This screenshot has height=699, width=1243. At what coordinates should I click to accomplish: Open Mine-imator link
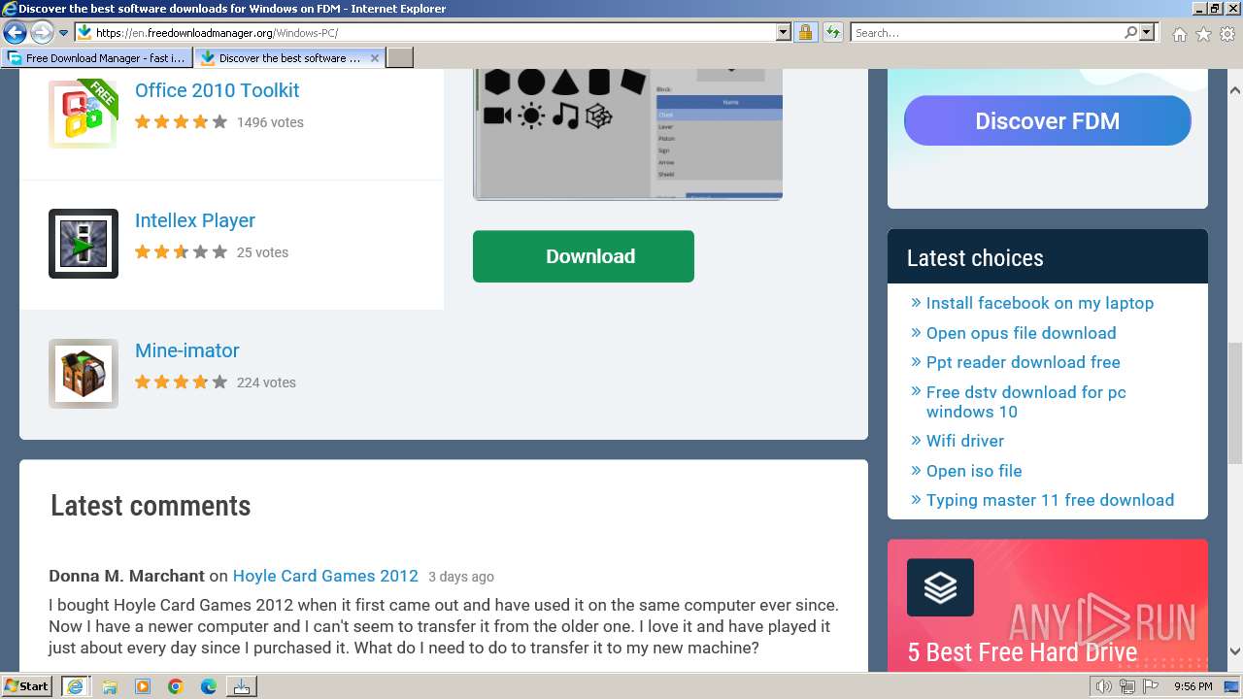(x=186, y=350)
